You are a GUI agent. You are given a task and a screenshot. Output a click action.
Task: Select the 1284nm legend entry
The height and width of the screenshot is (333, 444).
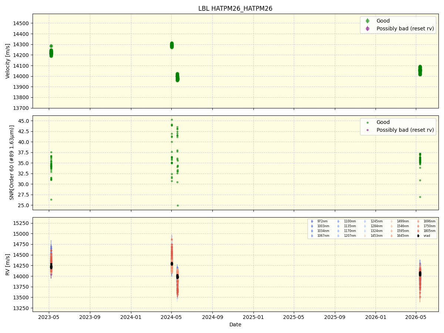pyautogui.click(x=373, y=226)
